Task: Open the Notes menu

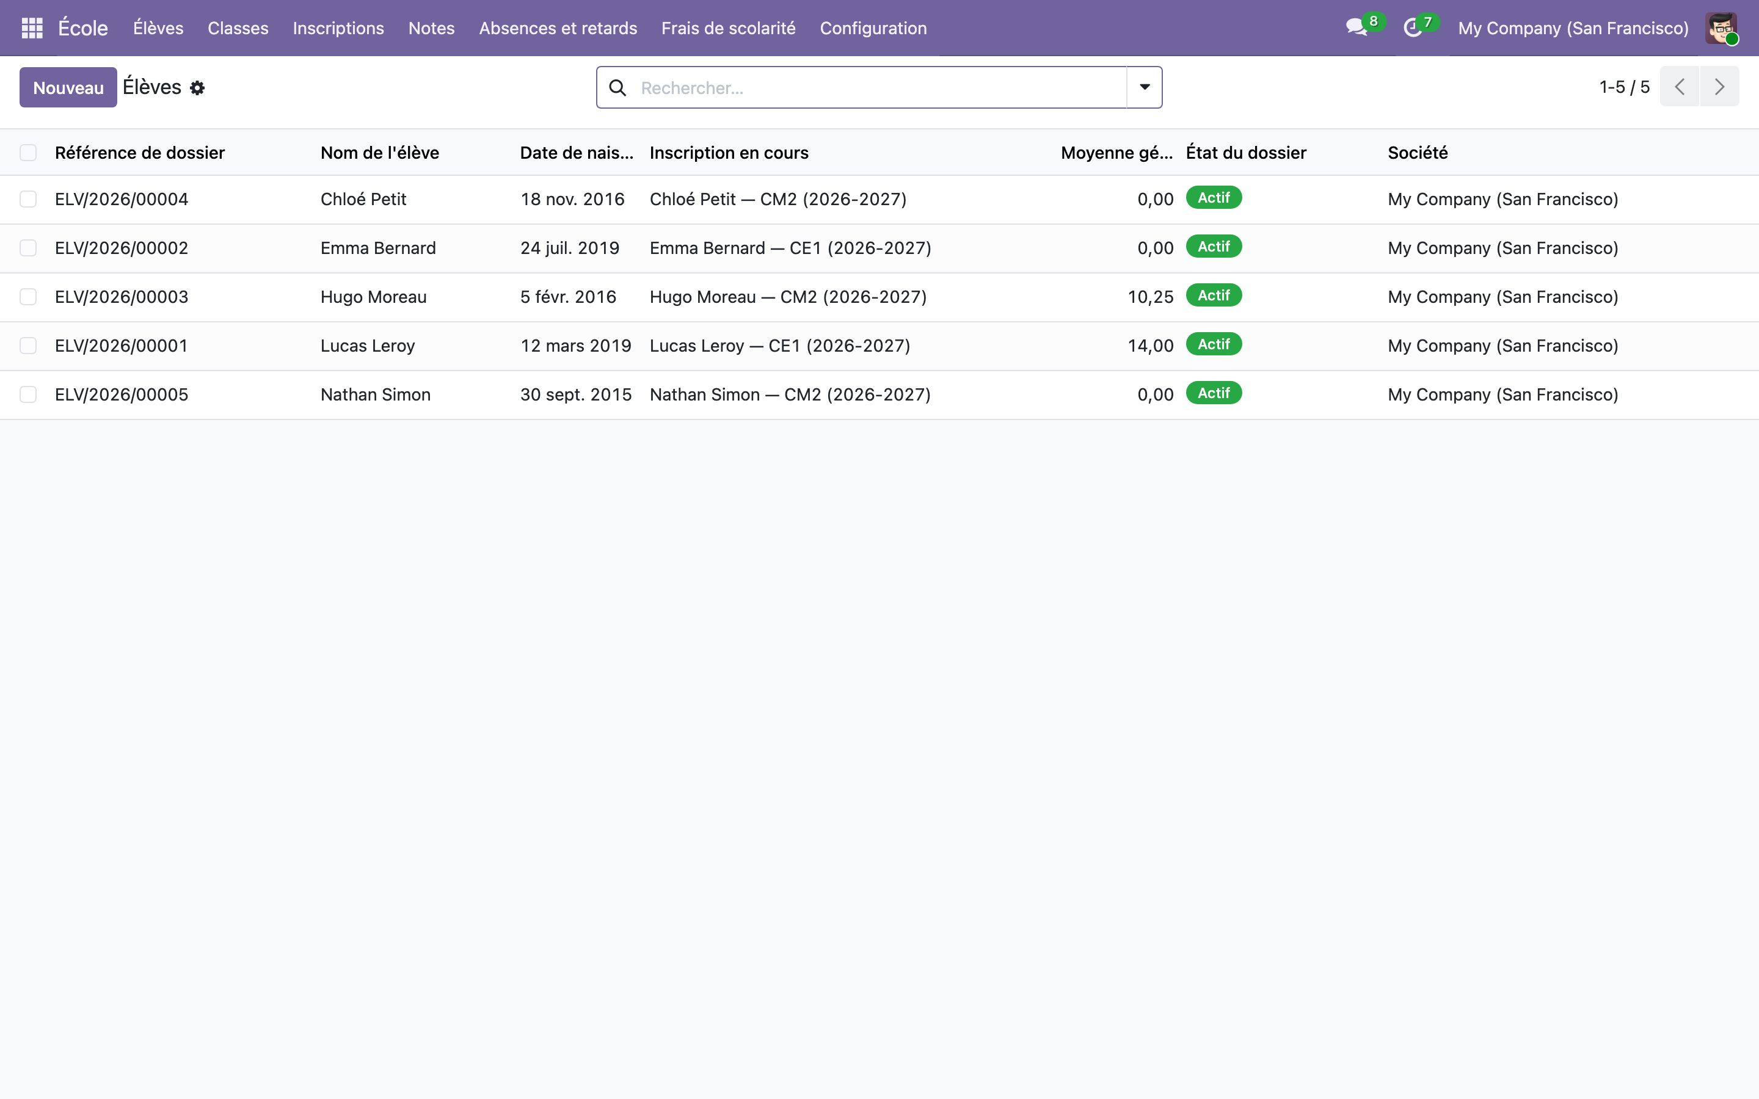Action: (431, 27)
